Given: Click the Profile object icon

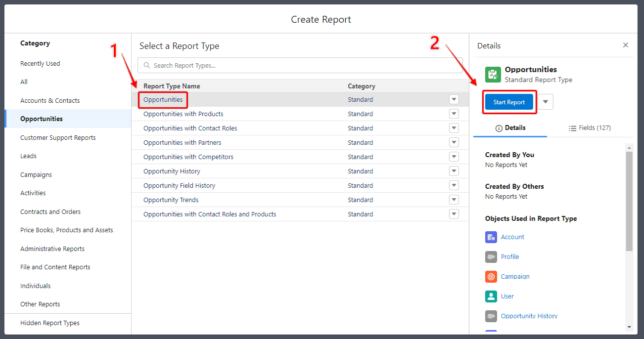Looking at the screenshot, I should (491, 256).
